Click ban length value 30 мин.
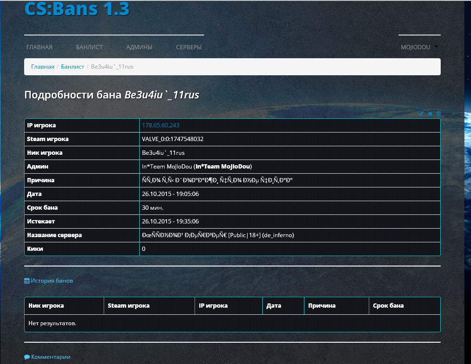This screenshot has height=364, width=471. 152,208
